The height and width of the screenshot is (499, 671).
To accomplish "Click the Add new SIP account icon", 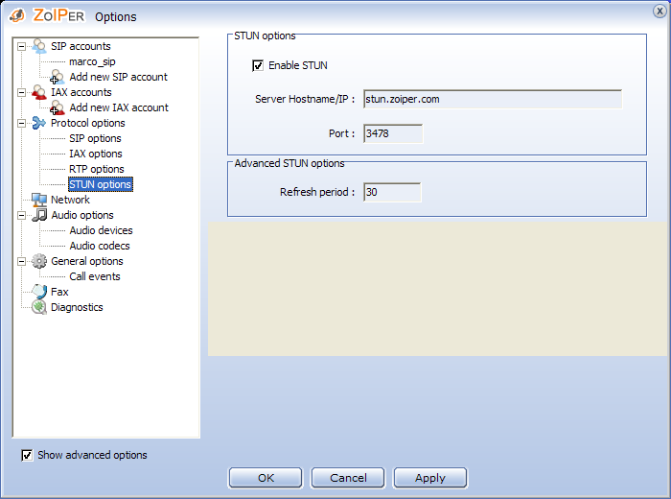I will pyautogui.click(x=58, y=77).
